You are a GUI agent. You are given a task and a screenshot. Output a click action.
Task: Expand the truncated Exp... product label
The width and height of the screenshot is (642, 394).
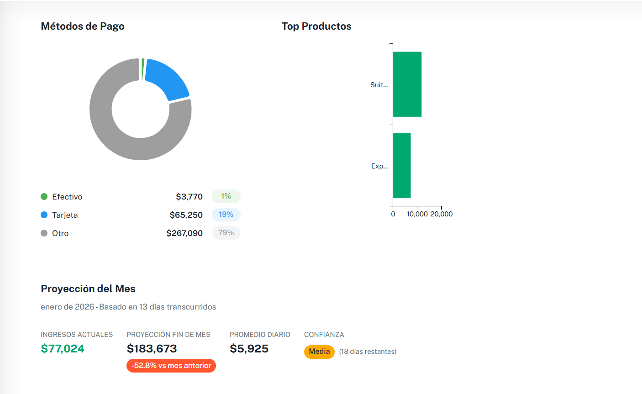click(380, 166)
